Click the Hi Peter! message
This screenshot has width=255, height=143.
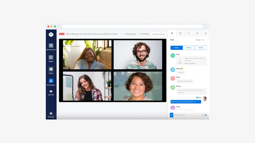click(x=181, y=72)
